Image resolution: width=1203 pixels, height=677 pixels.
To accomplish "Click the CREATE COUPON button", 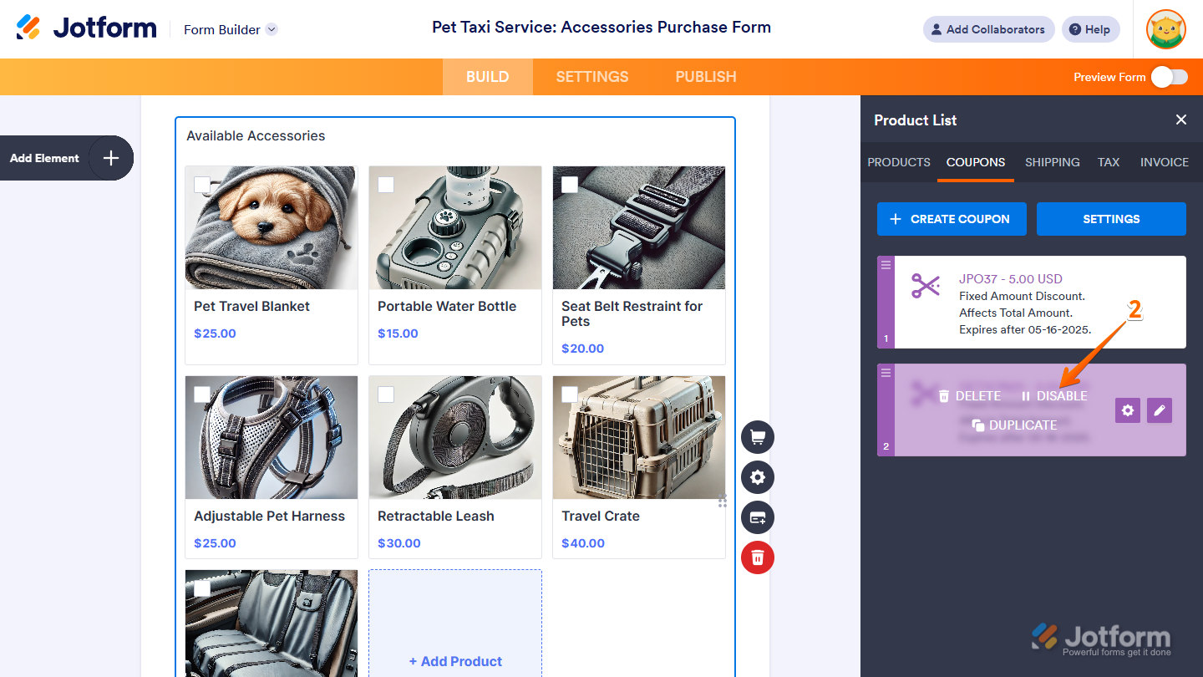I will pos(949,219).
